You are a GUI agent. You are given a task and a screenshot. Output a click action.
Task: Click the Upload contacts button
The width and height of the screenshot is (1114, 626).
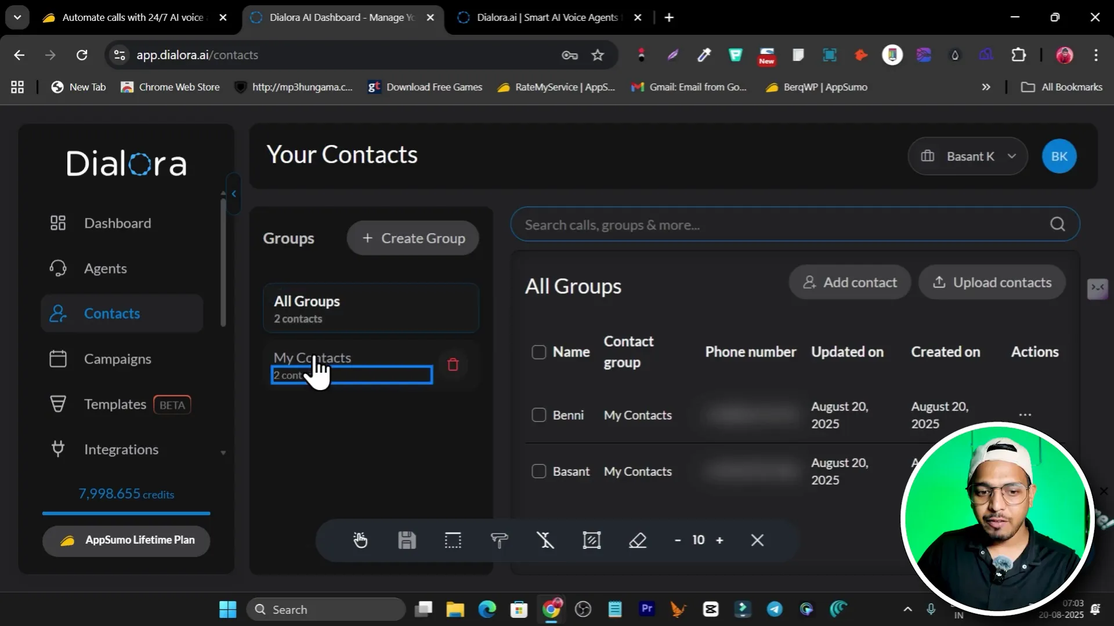(x=992, y=282)
